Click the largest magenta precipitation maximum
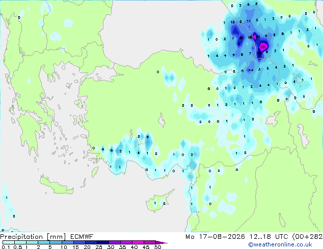Image resolution: width=323 pixels, height=249 pixels. point(263,47)
